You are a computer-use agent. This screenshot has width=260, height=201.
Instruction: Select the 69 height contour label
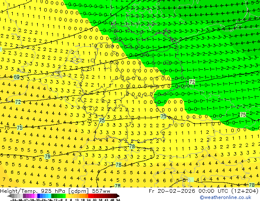pyautogui.click(x=16, y=77)
